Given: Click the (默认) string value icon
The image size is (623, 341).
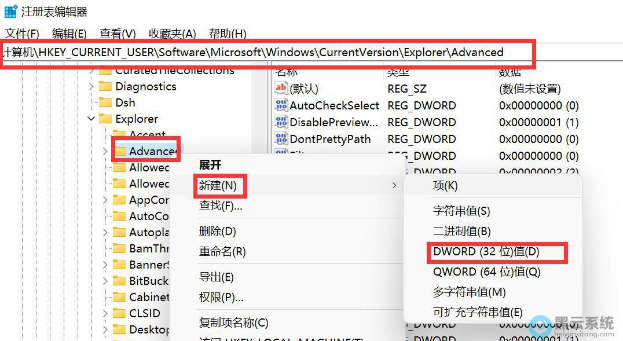Looking at the screenshot, I should [x=281, y=89].
